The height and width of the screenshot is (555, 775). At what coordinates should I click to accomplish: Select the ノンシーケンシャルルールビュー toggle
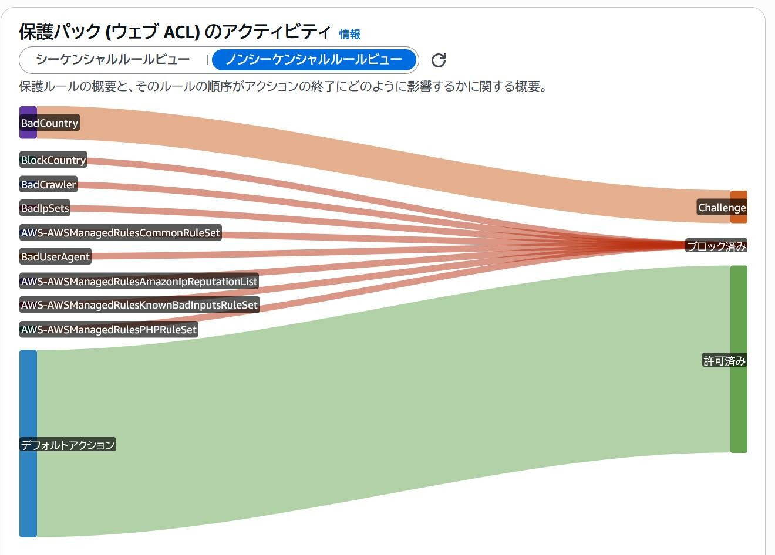point(314,60)
